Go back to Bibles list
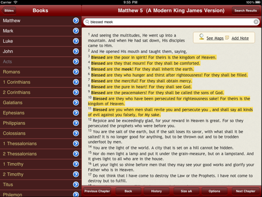This screenshot has height=197, width=262. point(9,10)
